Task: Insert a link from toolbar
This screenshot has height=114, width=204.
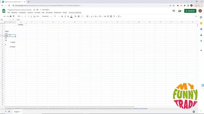Action: point(105,16)
